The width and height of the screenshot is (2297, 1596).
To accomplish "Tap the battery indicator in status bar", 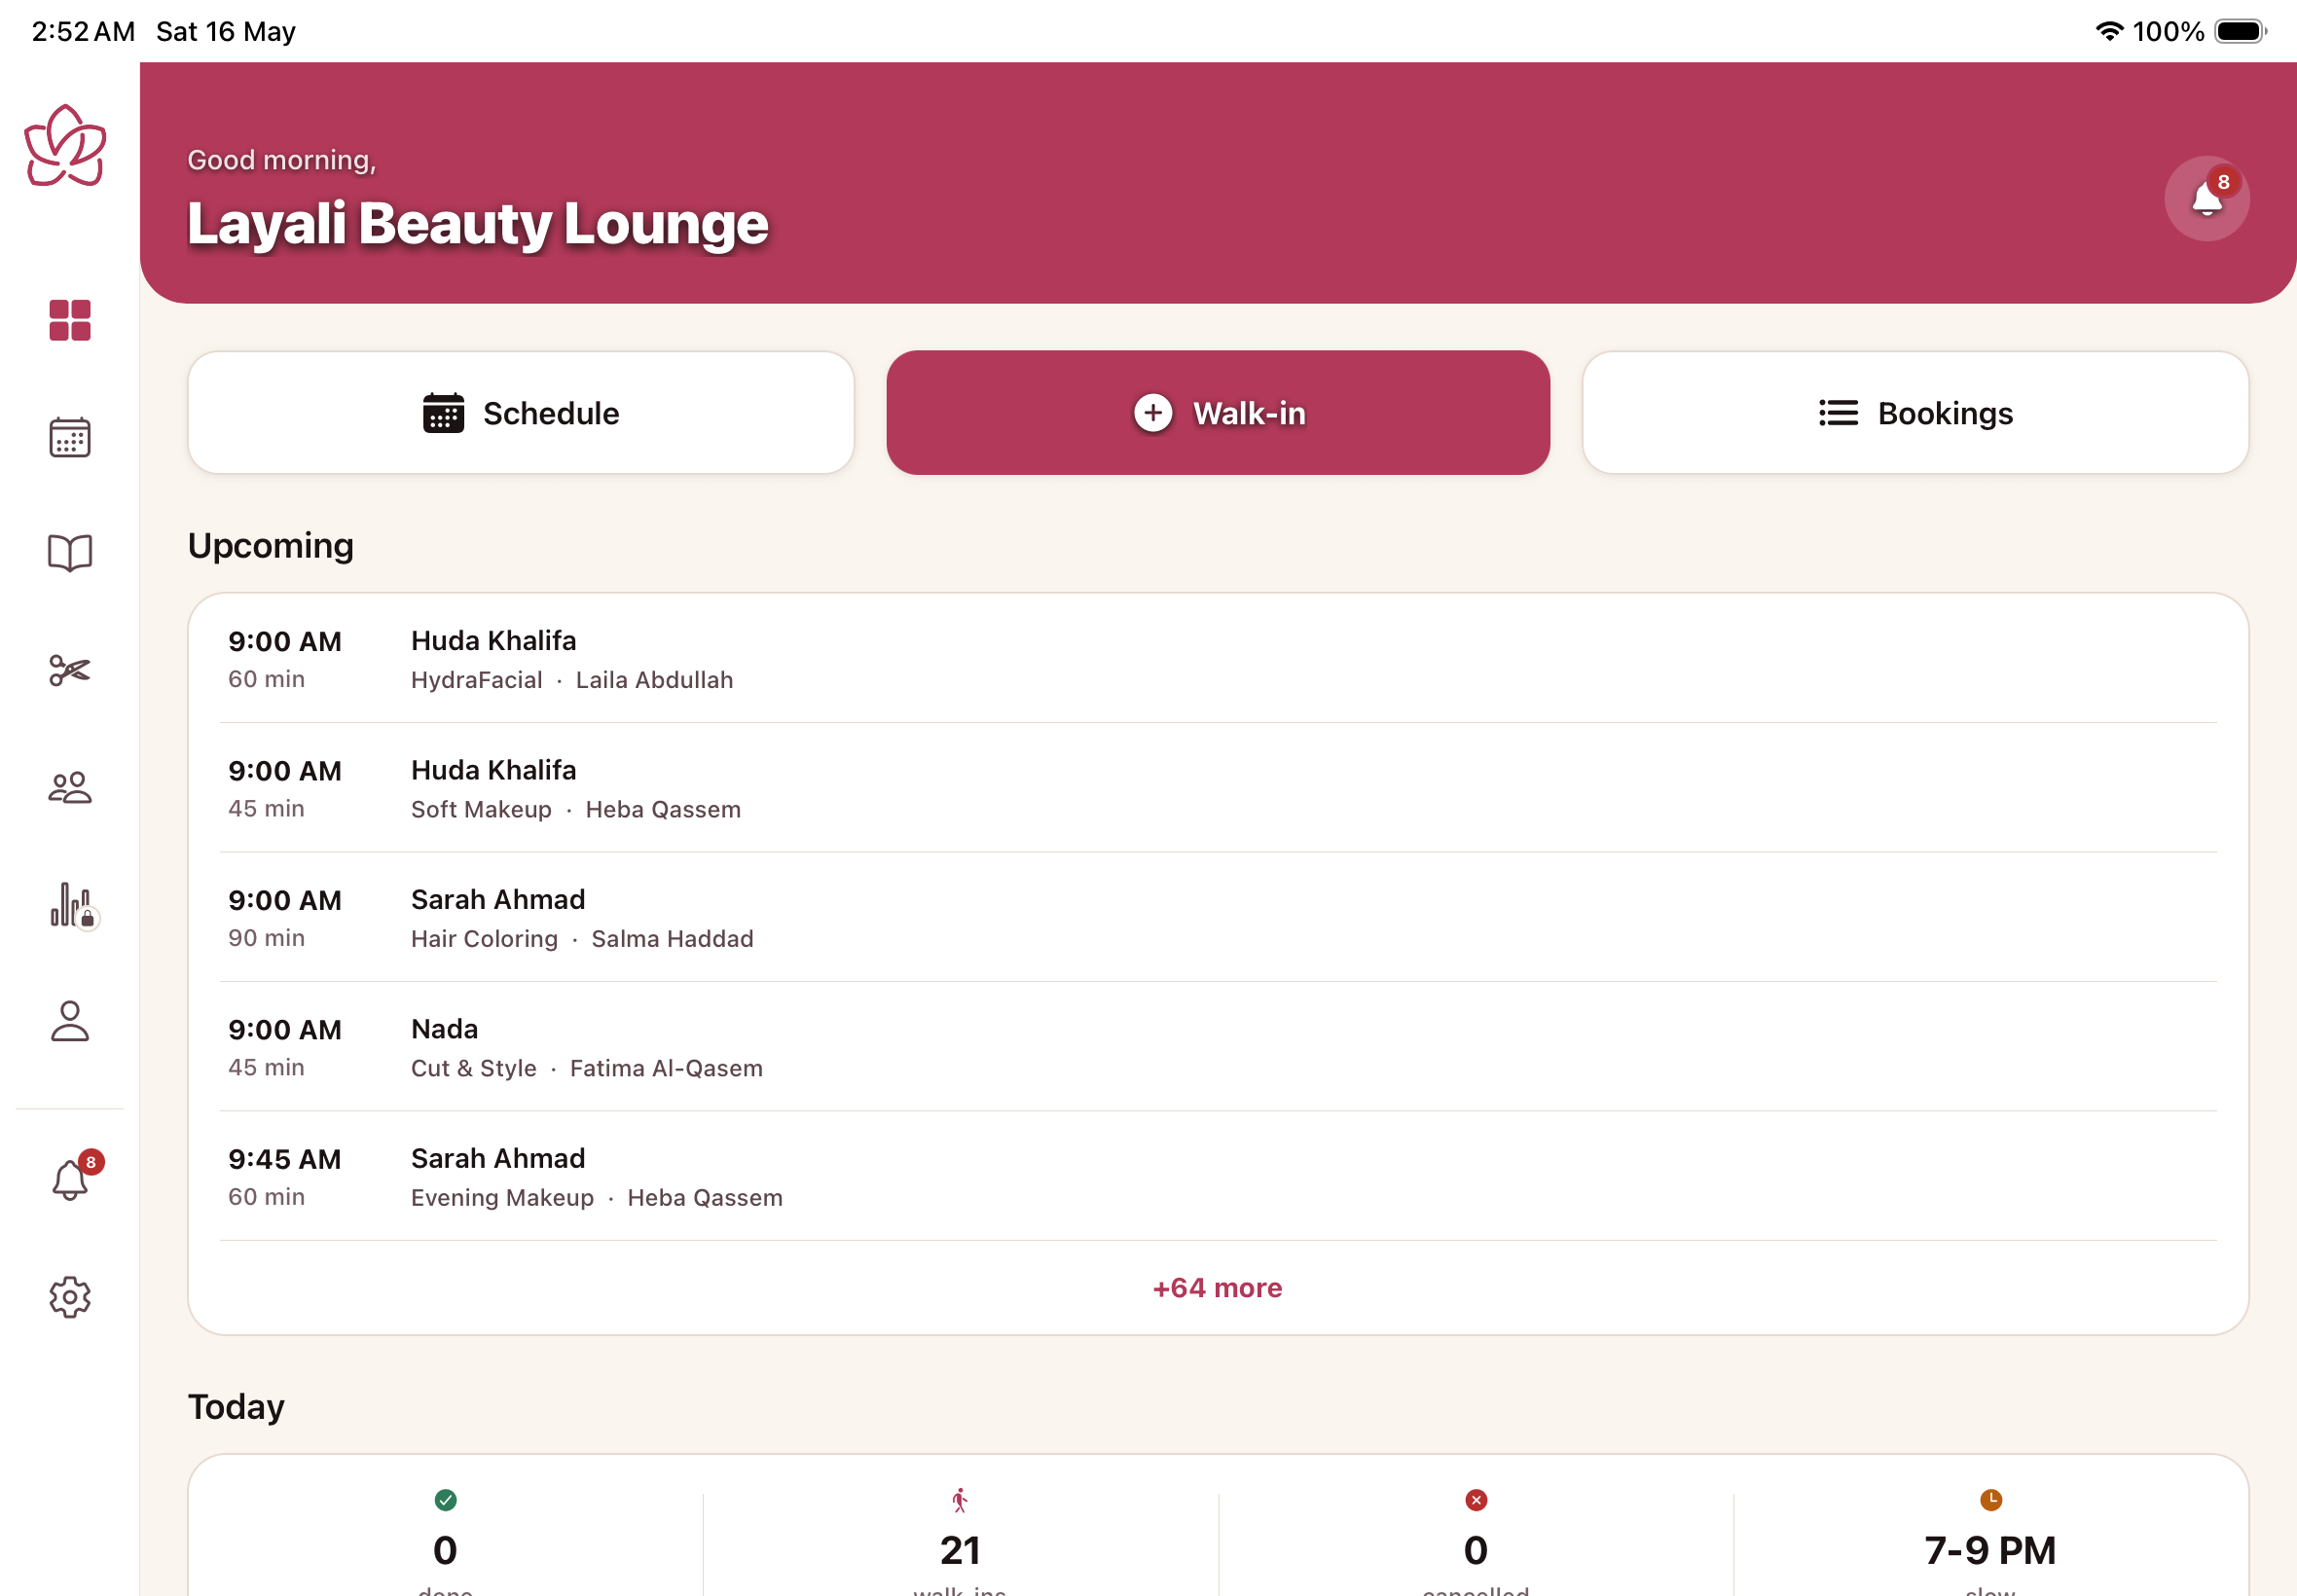I will (x=2241, y=31).
